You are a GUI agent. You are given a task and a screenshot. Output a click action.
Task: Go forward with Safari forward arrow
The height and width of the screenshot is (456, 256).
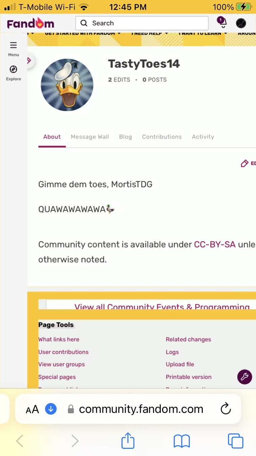click(x=75, y=441)
